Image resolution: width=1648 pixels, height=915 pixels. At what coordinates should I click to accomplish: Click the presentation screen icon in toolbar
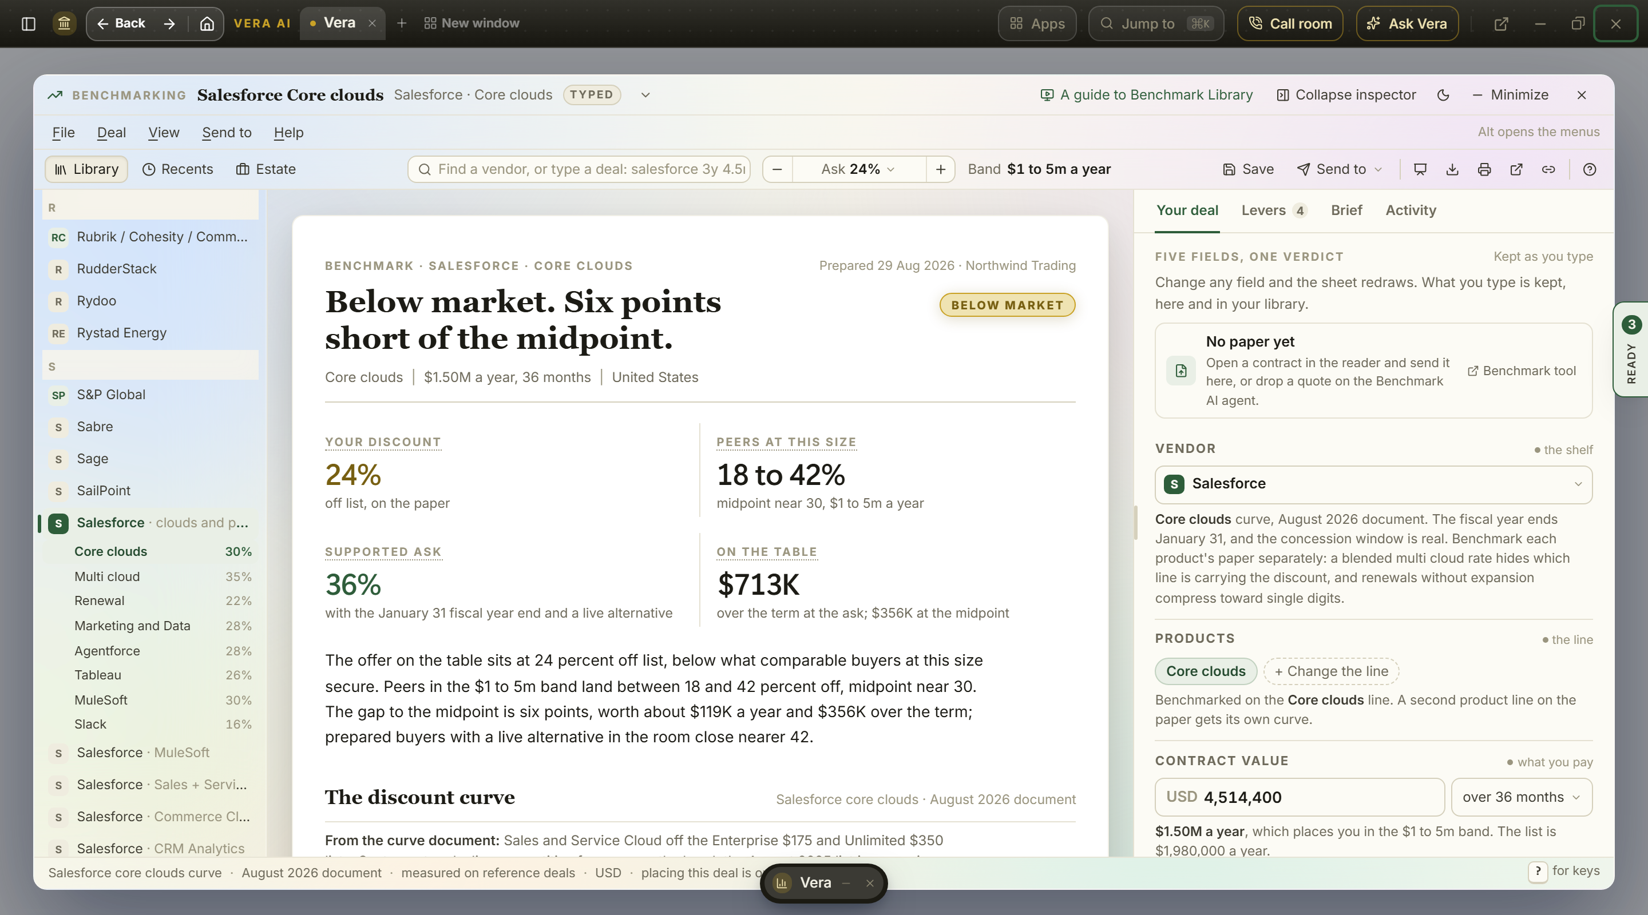click(1420, 169)
